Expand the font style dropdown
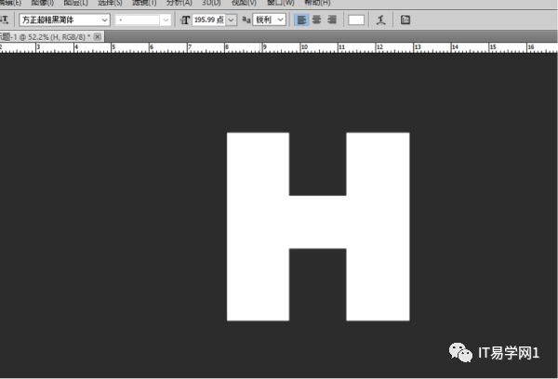558x379 pixels. (x=166, y=20)
